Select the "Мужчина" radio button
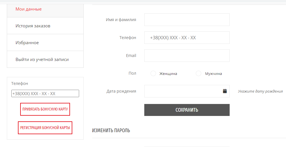286x147 pixels. click(198, 73)
